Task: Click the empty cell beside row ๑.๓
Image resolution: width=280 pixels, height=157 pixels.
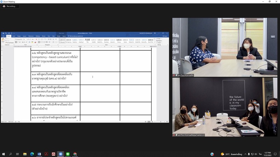Action: point(100,78)
